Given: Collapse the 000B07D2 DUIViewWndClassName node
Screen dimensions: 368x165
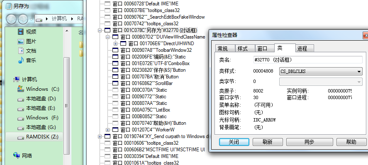Looking at the screenshot, I should coord(108,37).
